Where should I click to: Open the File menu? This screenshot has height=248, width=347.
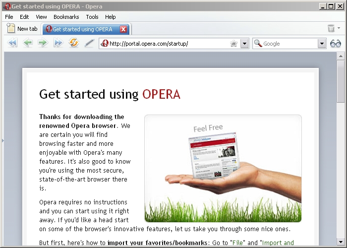[x=9, y=17]
